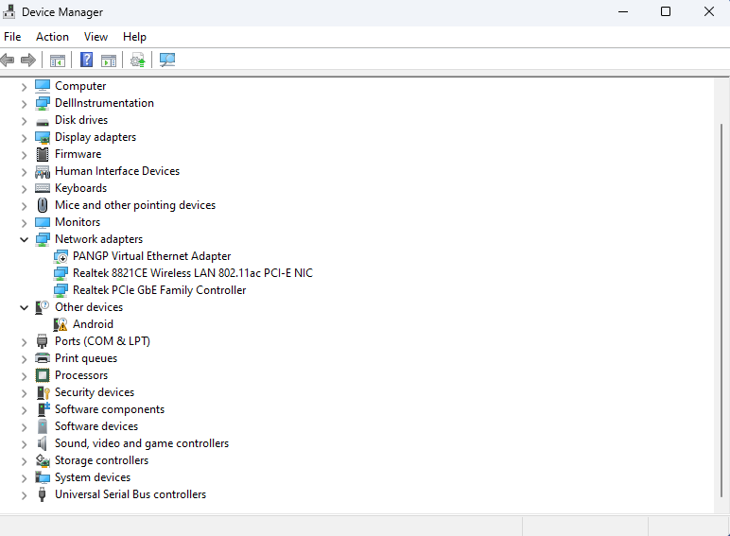Click the Ports plug icon
This screenshot has width=730, height=536.
(43, 341)
